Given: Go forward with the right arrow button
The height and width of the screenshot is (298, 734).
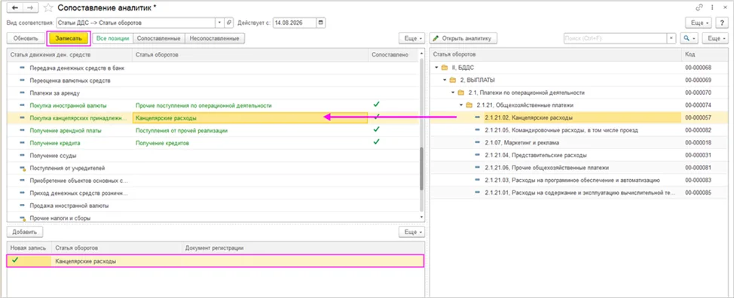Looking at the screenshot, I should pyautogui.click(x=30, y=8).
